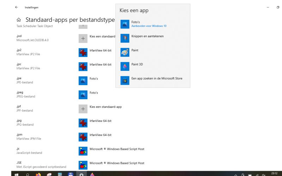Click the Aanbevolen voor Windows 10 label
The width and height of the screenshot is (282, 176).
coord(149,26)
